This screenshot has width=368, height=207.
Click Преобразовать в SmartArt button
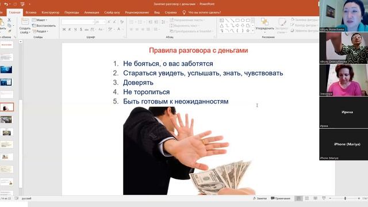tap(191, 31)
